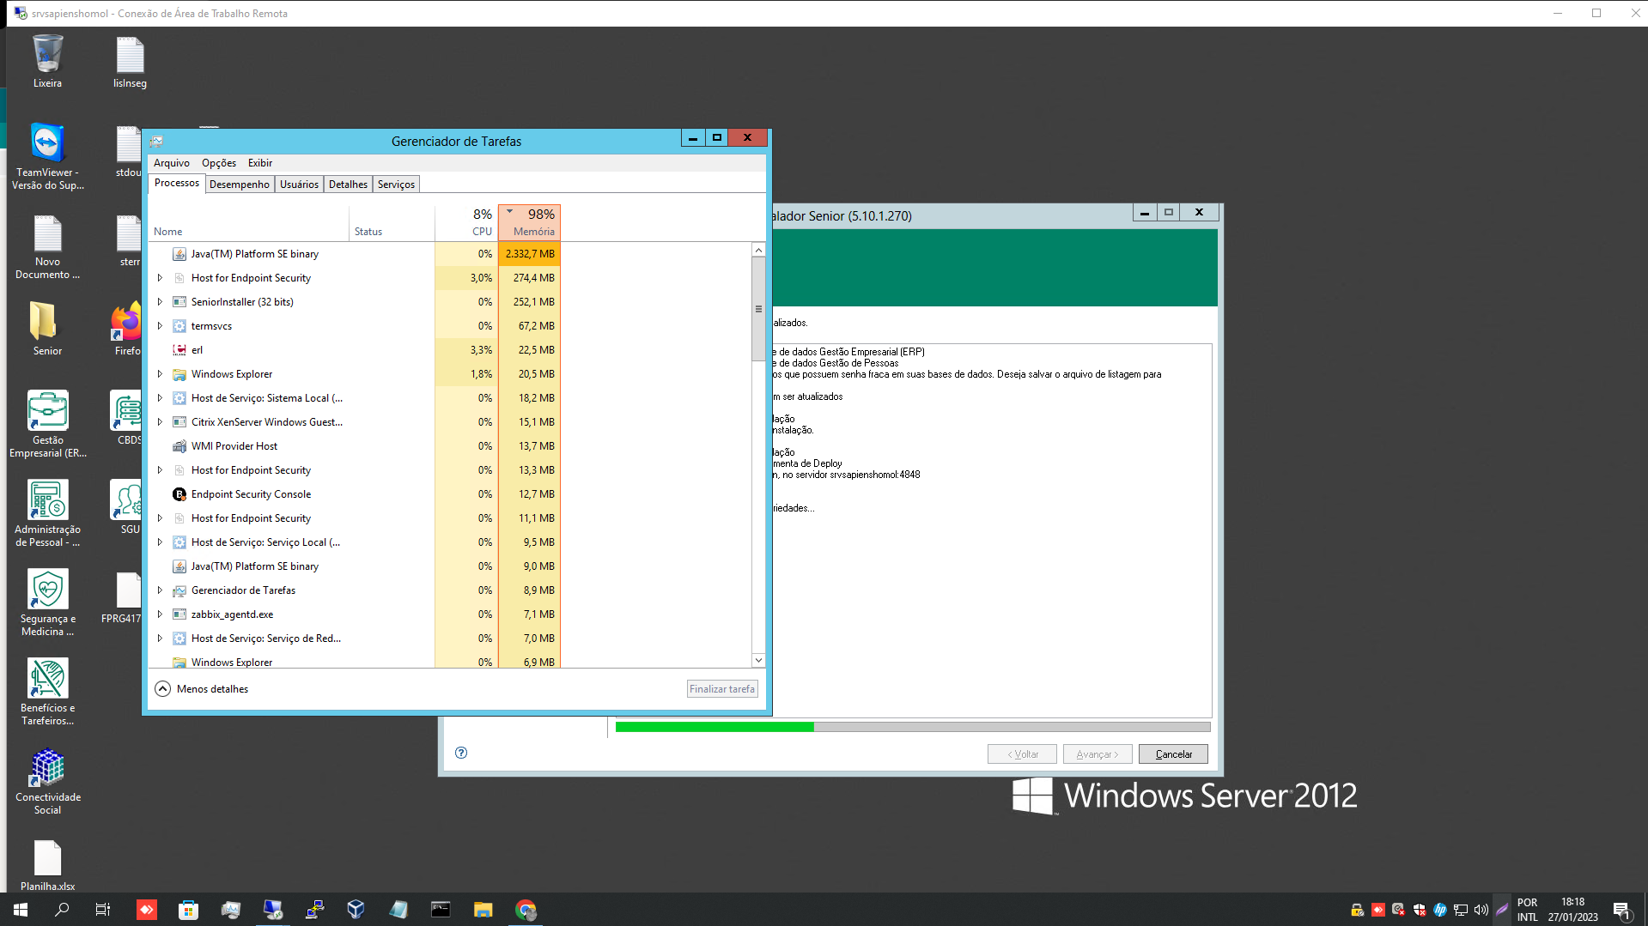1648x926 pixels.
Task: Expand zabbix_agentd.exe process row
Action: 160,614
